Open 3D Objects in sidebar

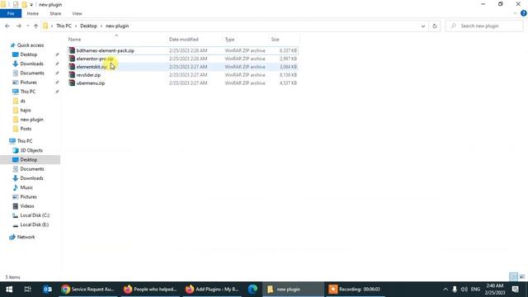[31, 150]
